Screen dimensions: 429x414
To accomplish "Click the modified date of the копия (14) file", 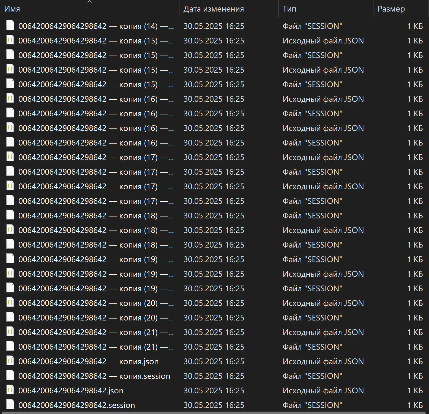I will [x=214, y=26].
